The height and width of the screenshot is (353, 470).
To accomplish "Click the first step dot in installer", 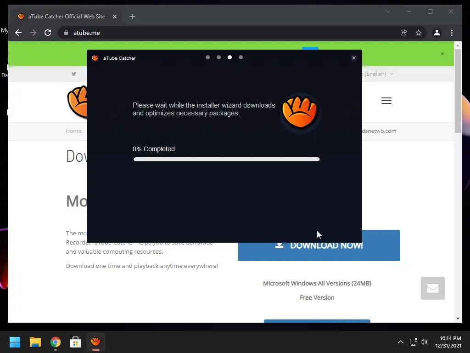I will tap(208, 57).
